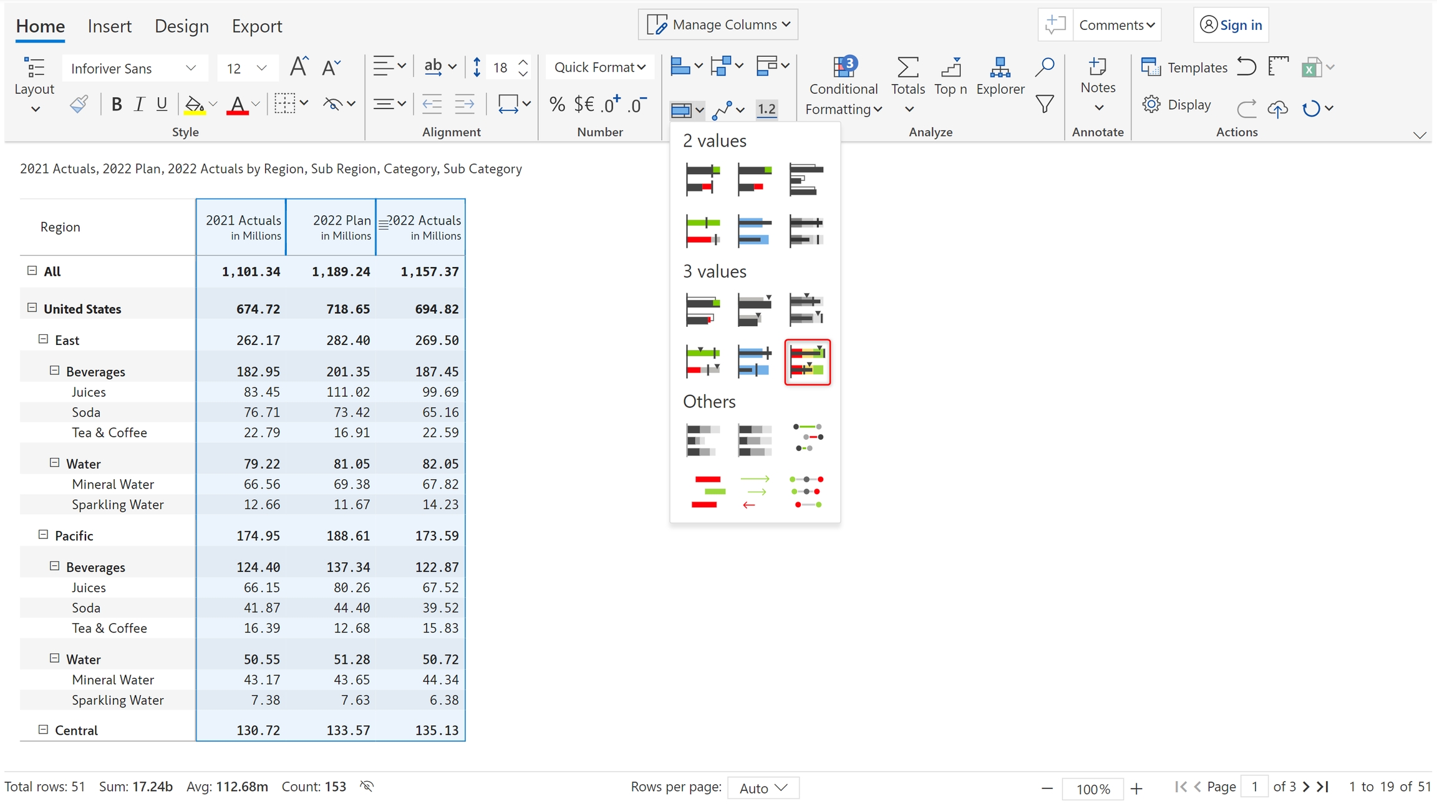1437x806 pixels.
Task: Switch to the Design tab
Action: point(181,26)
